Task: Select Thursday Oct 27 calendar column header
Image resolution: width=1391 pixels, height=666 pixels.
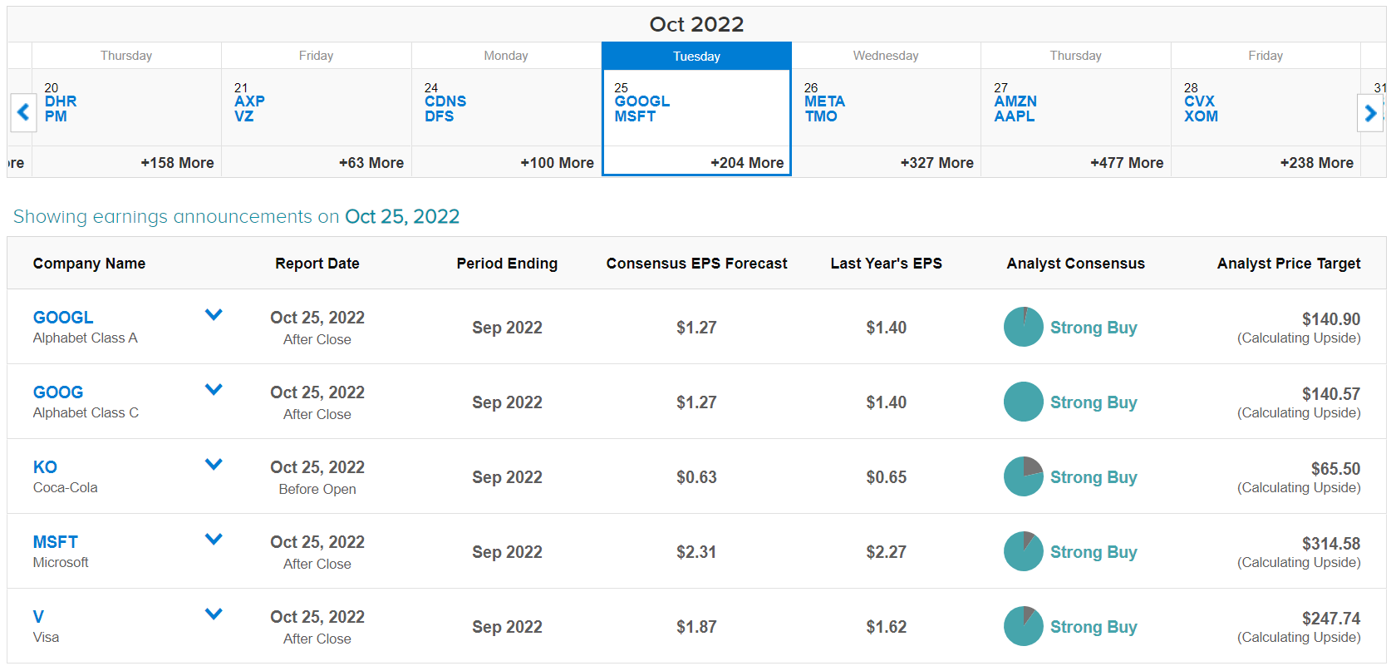Action: (1075, 56)
